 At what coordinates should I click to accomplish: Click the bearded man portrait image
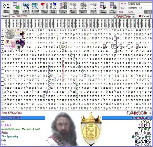coord(62,129)
